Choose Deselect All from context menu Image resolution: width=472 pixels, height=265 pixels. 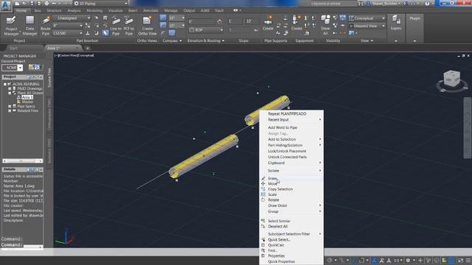click(292, 226)
